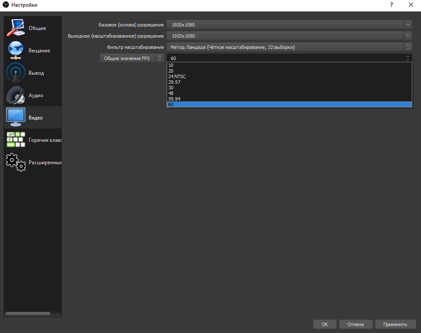Select the Вещание globe icon
This screenshot has width=421, height=333.
pos(16,50)
